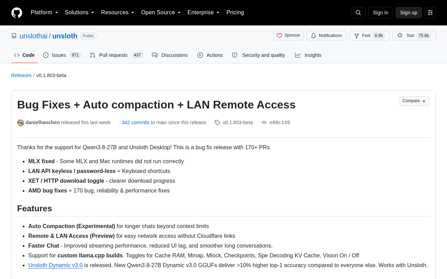Expand the Platform menu
447x279 pixels.
click(44, 13)
